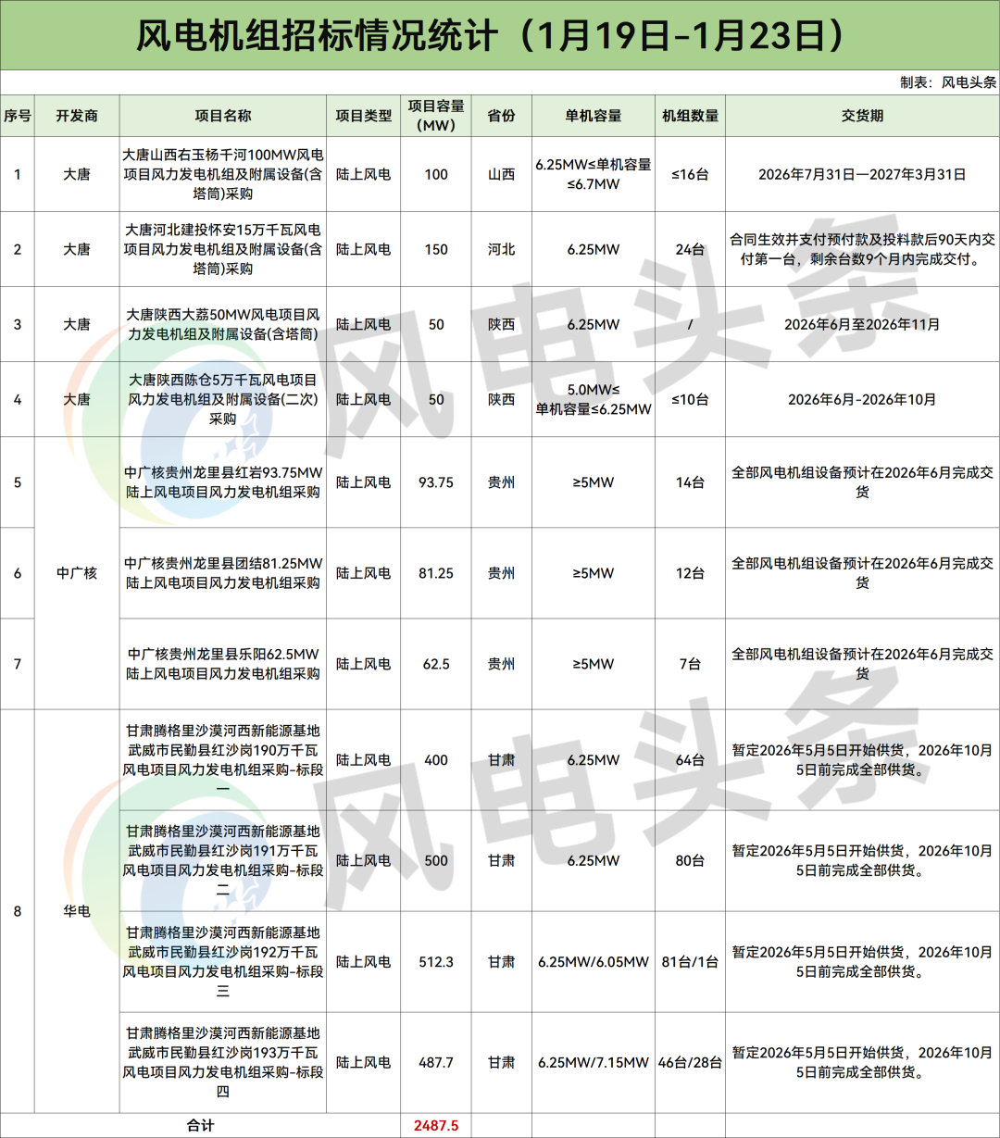
Task: Select the 大唐山西右玉杨千河 project name cell
Action: point(222,174)
